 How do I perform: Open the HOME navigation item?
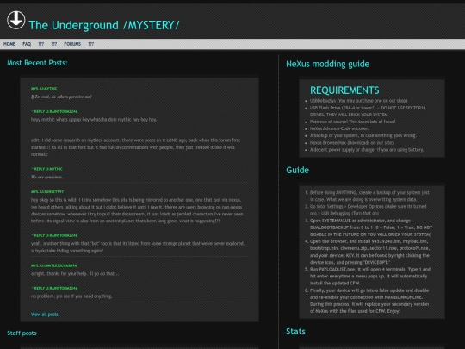[9, 44]
